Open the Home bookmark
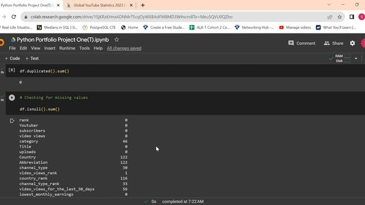Screen dimensions: 365x205 pyautogui.click(x=129, y=27)
